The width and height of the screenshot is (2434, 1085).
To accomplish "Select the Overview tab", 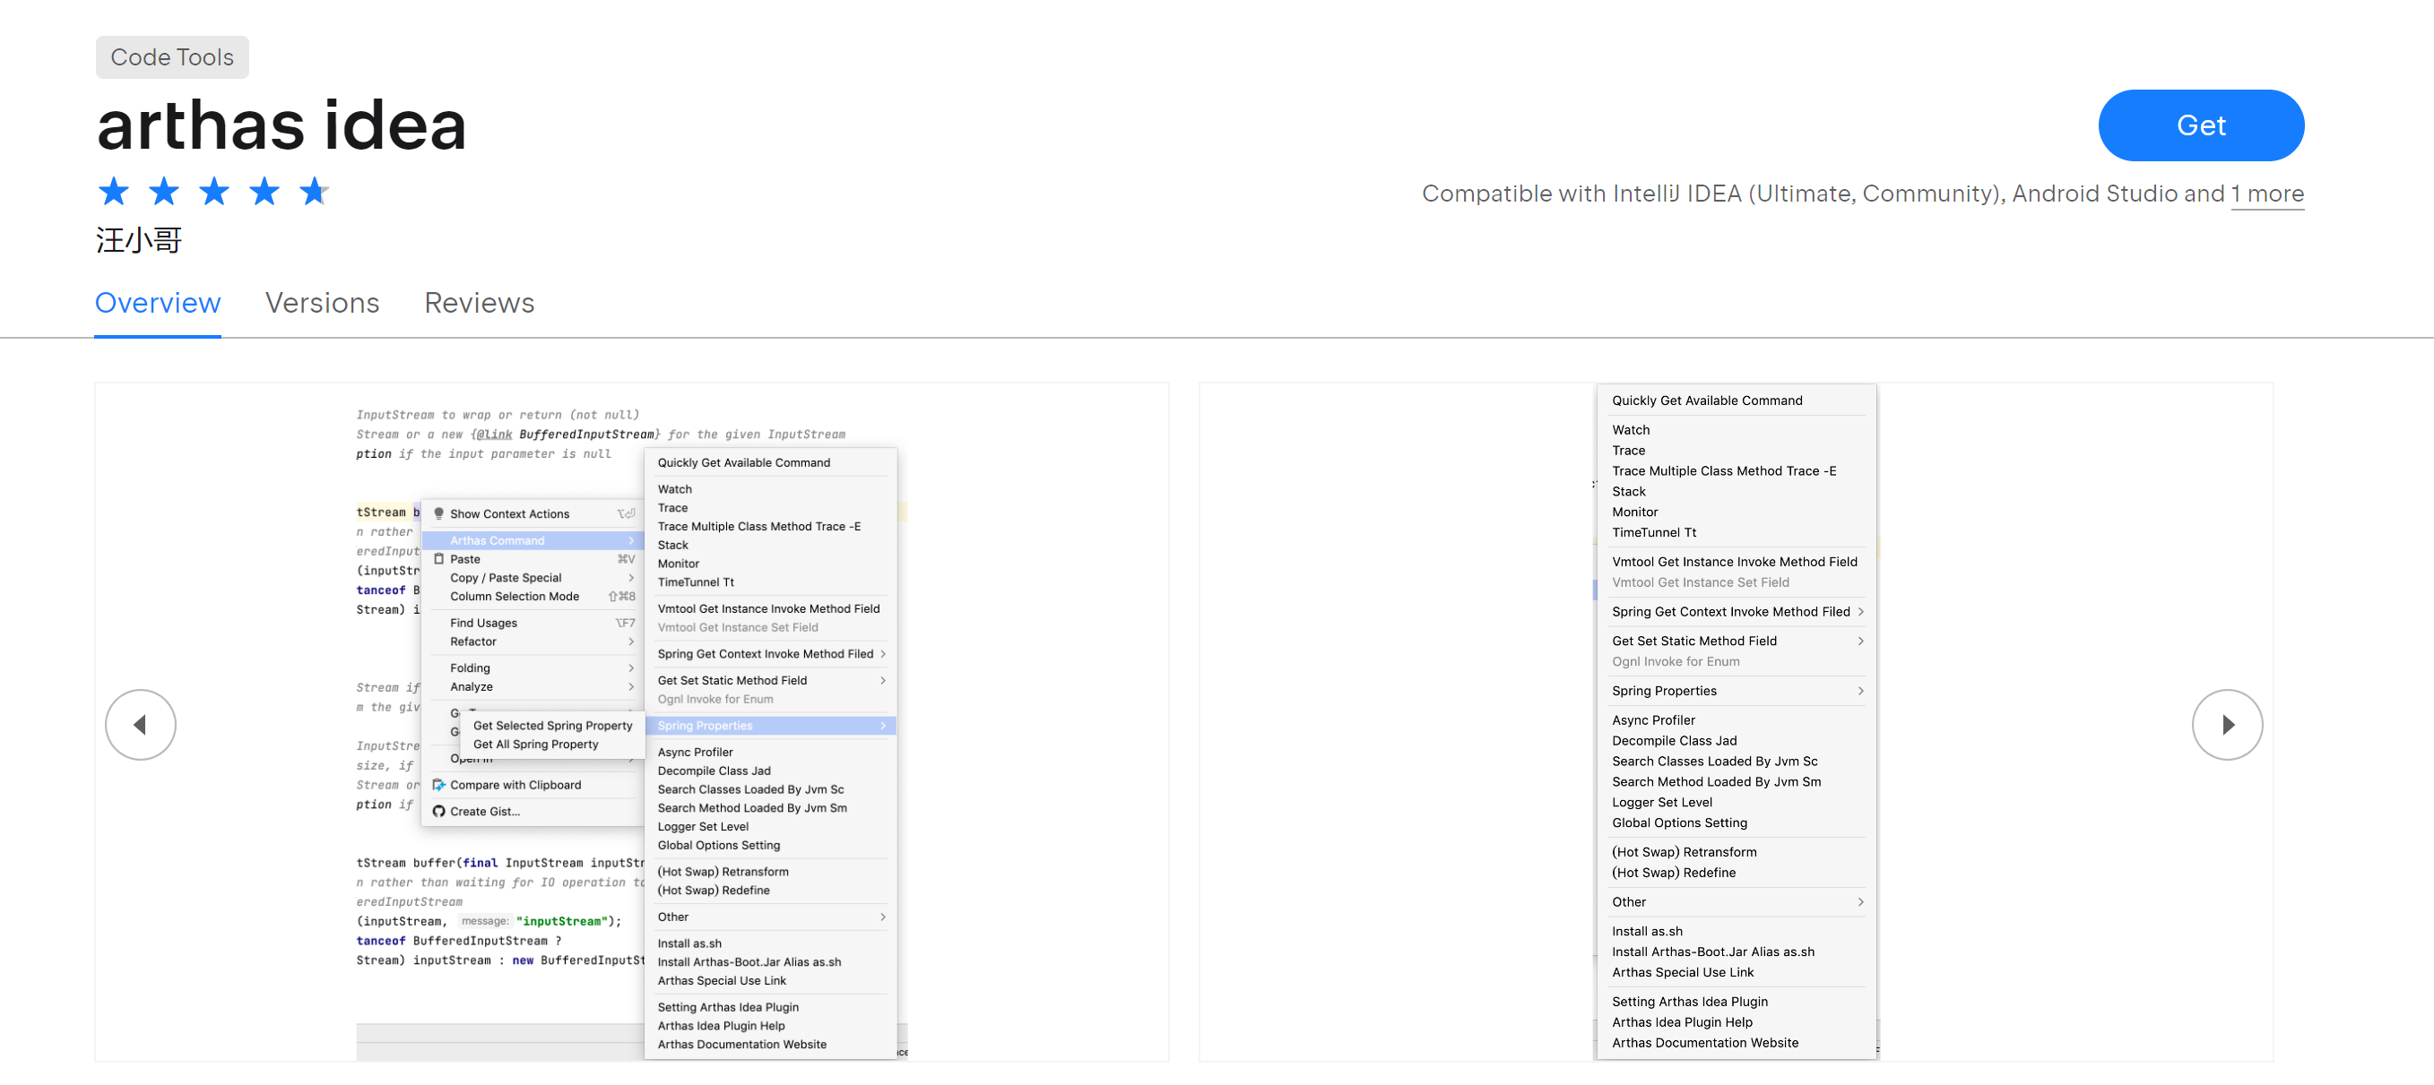I will click(158, 302).
